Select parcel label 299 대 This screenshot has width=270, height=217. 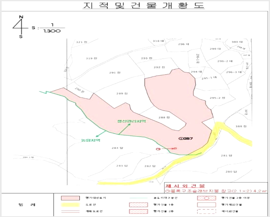[x=215, y=49]
